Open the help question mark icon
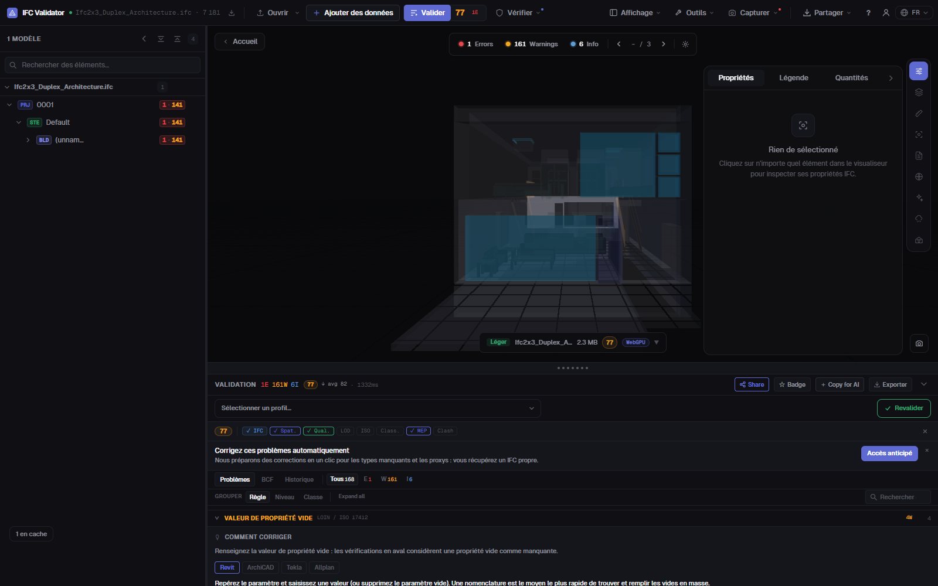This screenshot has width=938, height=586. 868,13
